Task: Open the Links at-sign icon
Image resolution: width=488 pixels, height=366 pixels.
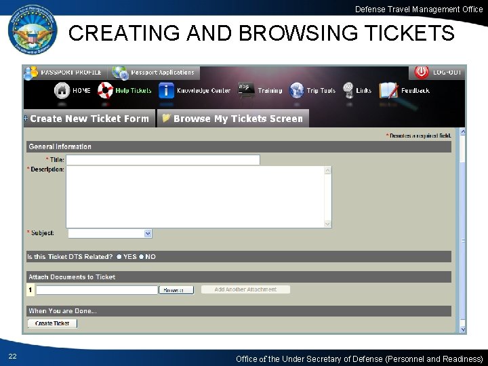Action: click(x=348, y=90)
